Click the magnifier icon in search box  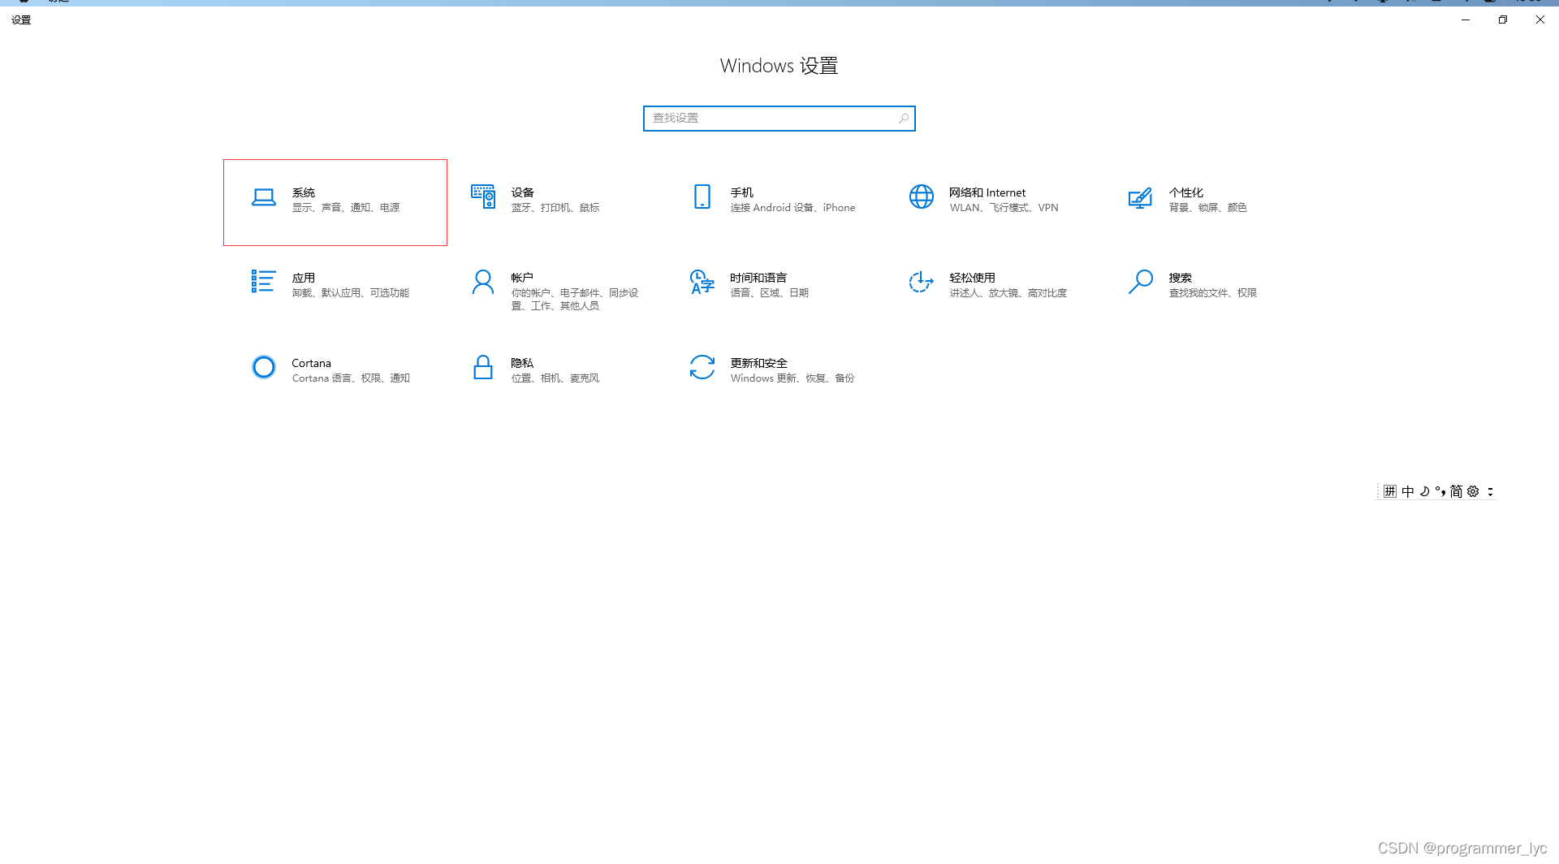click(x=904, y=119)
